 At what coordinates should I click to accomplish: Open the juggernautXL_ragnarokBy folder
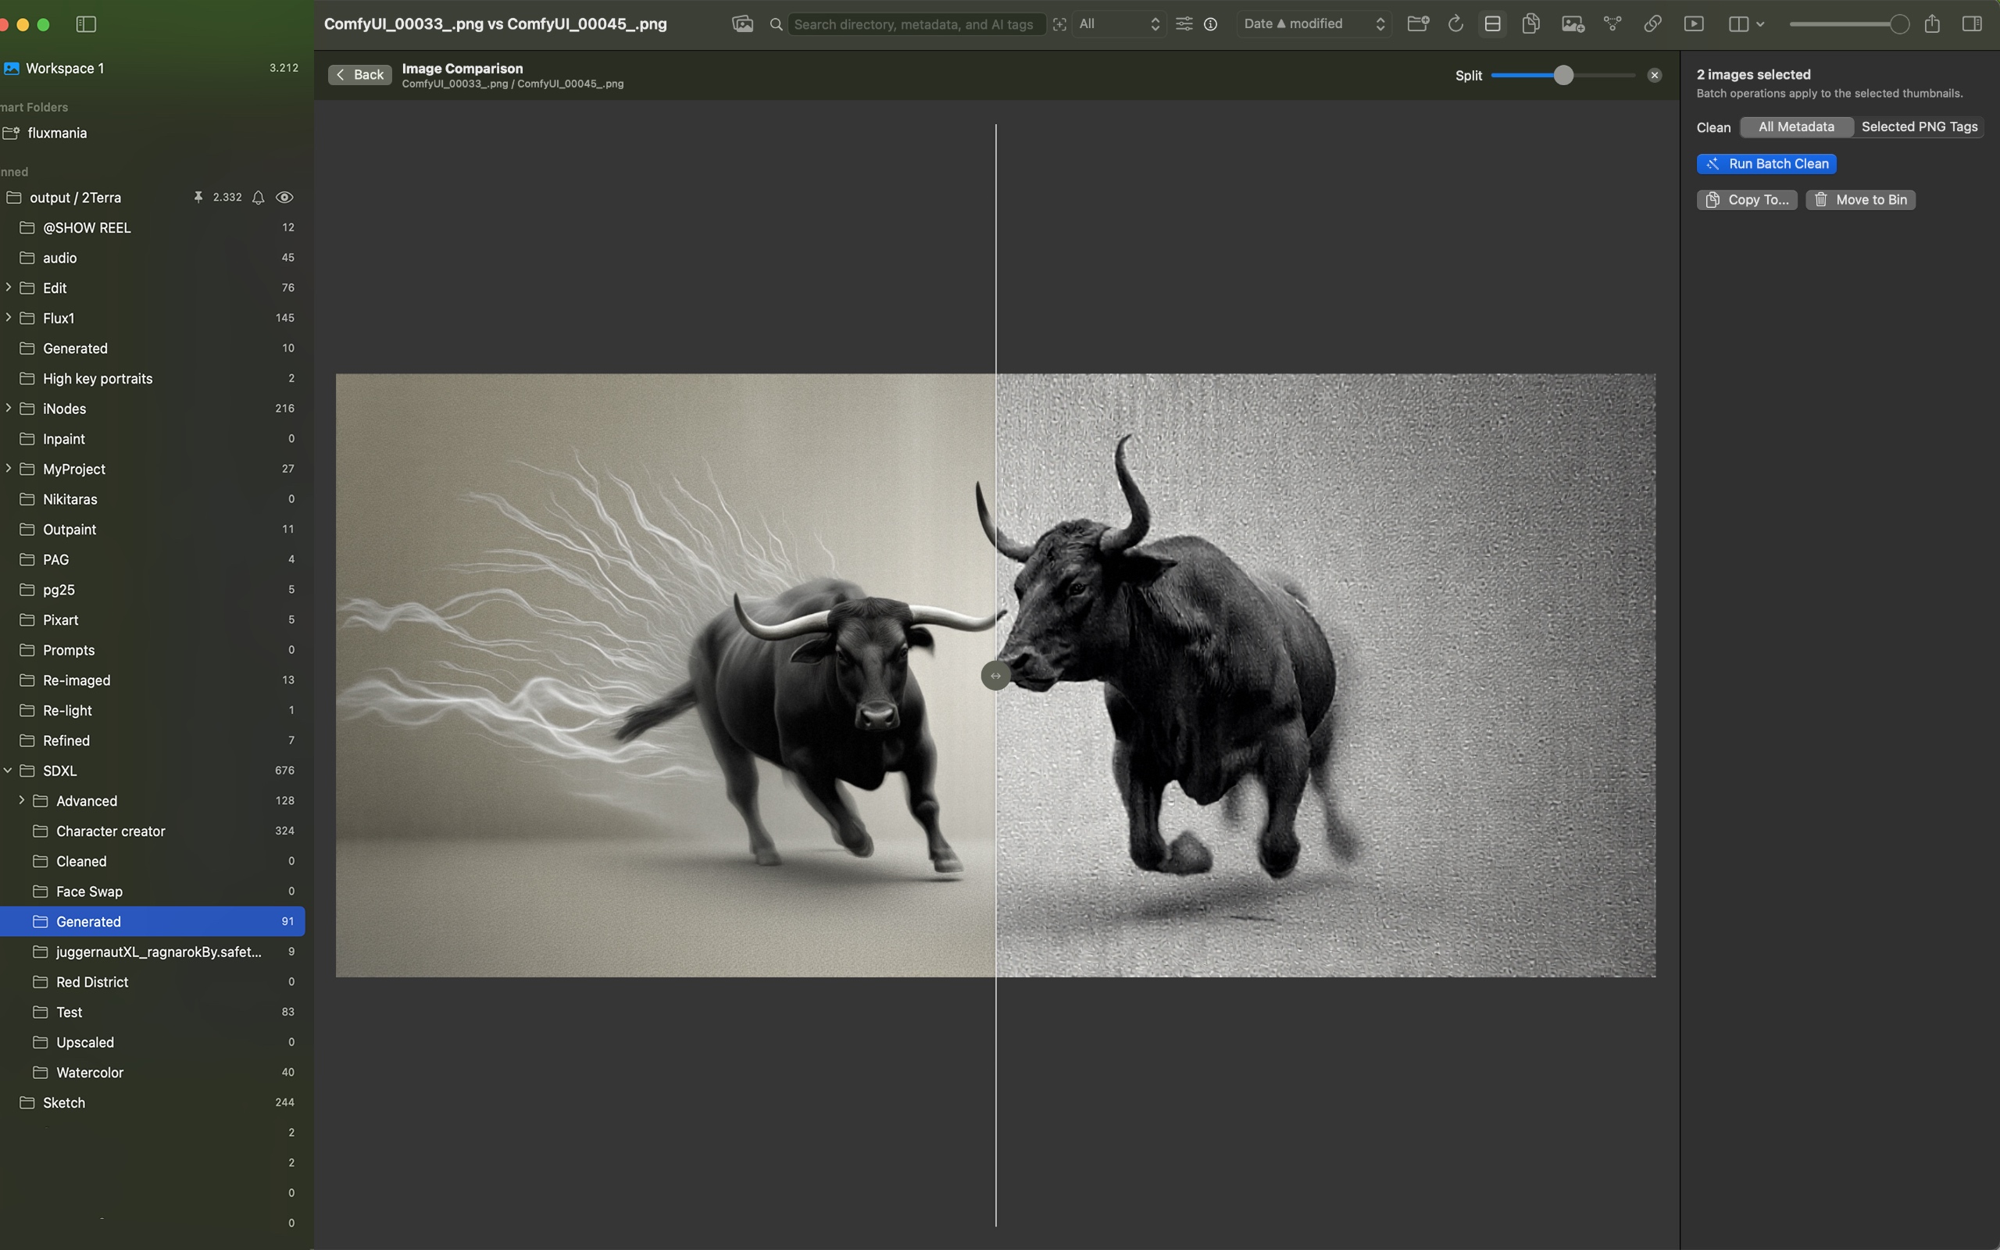153,952
